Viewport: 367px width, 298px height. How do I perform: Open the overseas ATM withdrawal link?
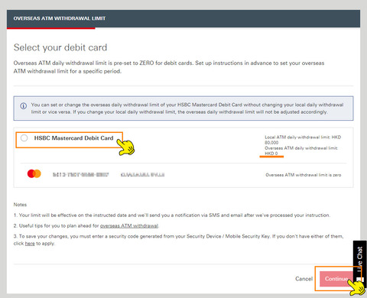[129, 226]
